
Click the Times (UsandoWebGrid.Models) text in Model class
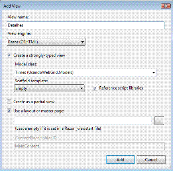tap(44, 72)
